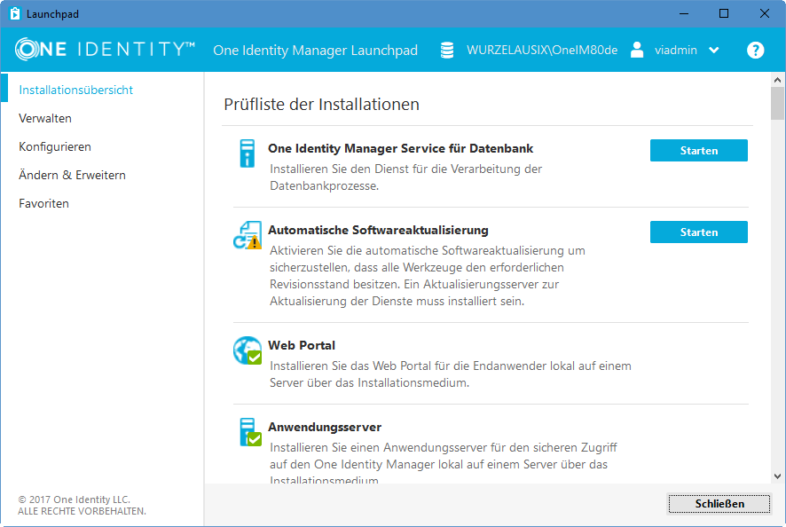Click the scrollbar down arrow
Image resolution: width=786 pixels, height=527 pixels.
coord(777,476)
